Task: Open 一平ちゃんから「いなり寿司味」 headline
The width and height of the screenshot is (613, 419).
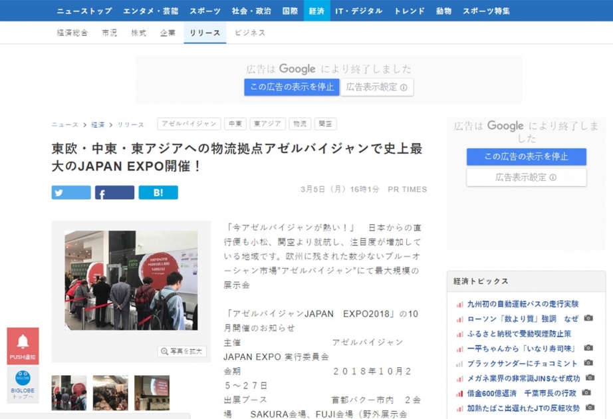Action: [x=522, y=349]
